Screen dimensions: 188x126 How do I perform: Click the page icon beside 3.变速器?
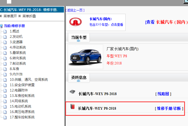(x=5, y=42)
